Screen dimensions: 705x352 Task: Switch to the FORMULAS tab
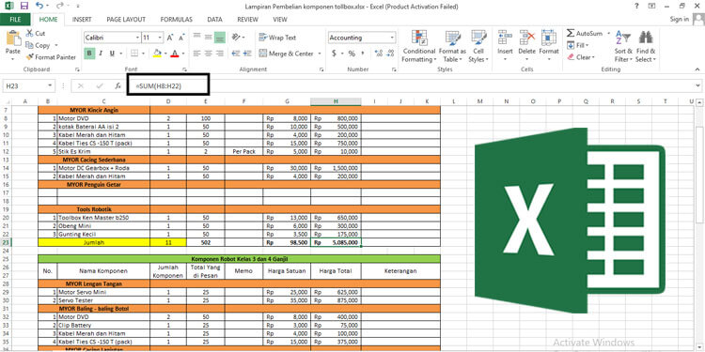tap(177, 20)
